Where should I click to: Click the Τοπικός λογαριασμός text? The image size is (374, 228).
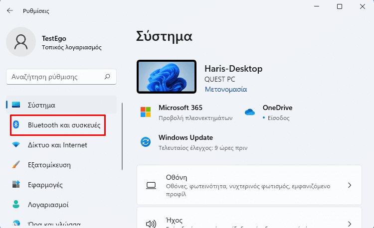(x=72, y=47)
